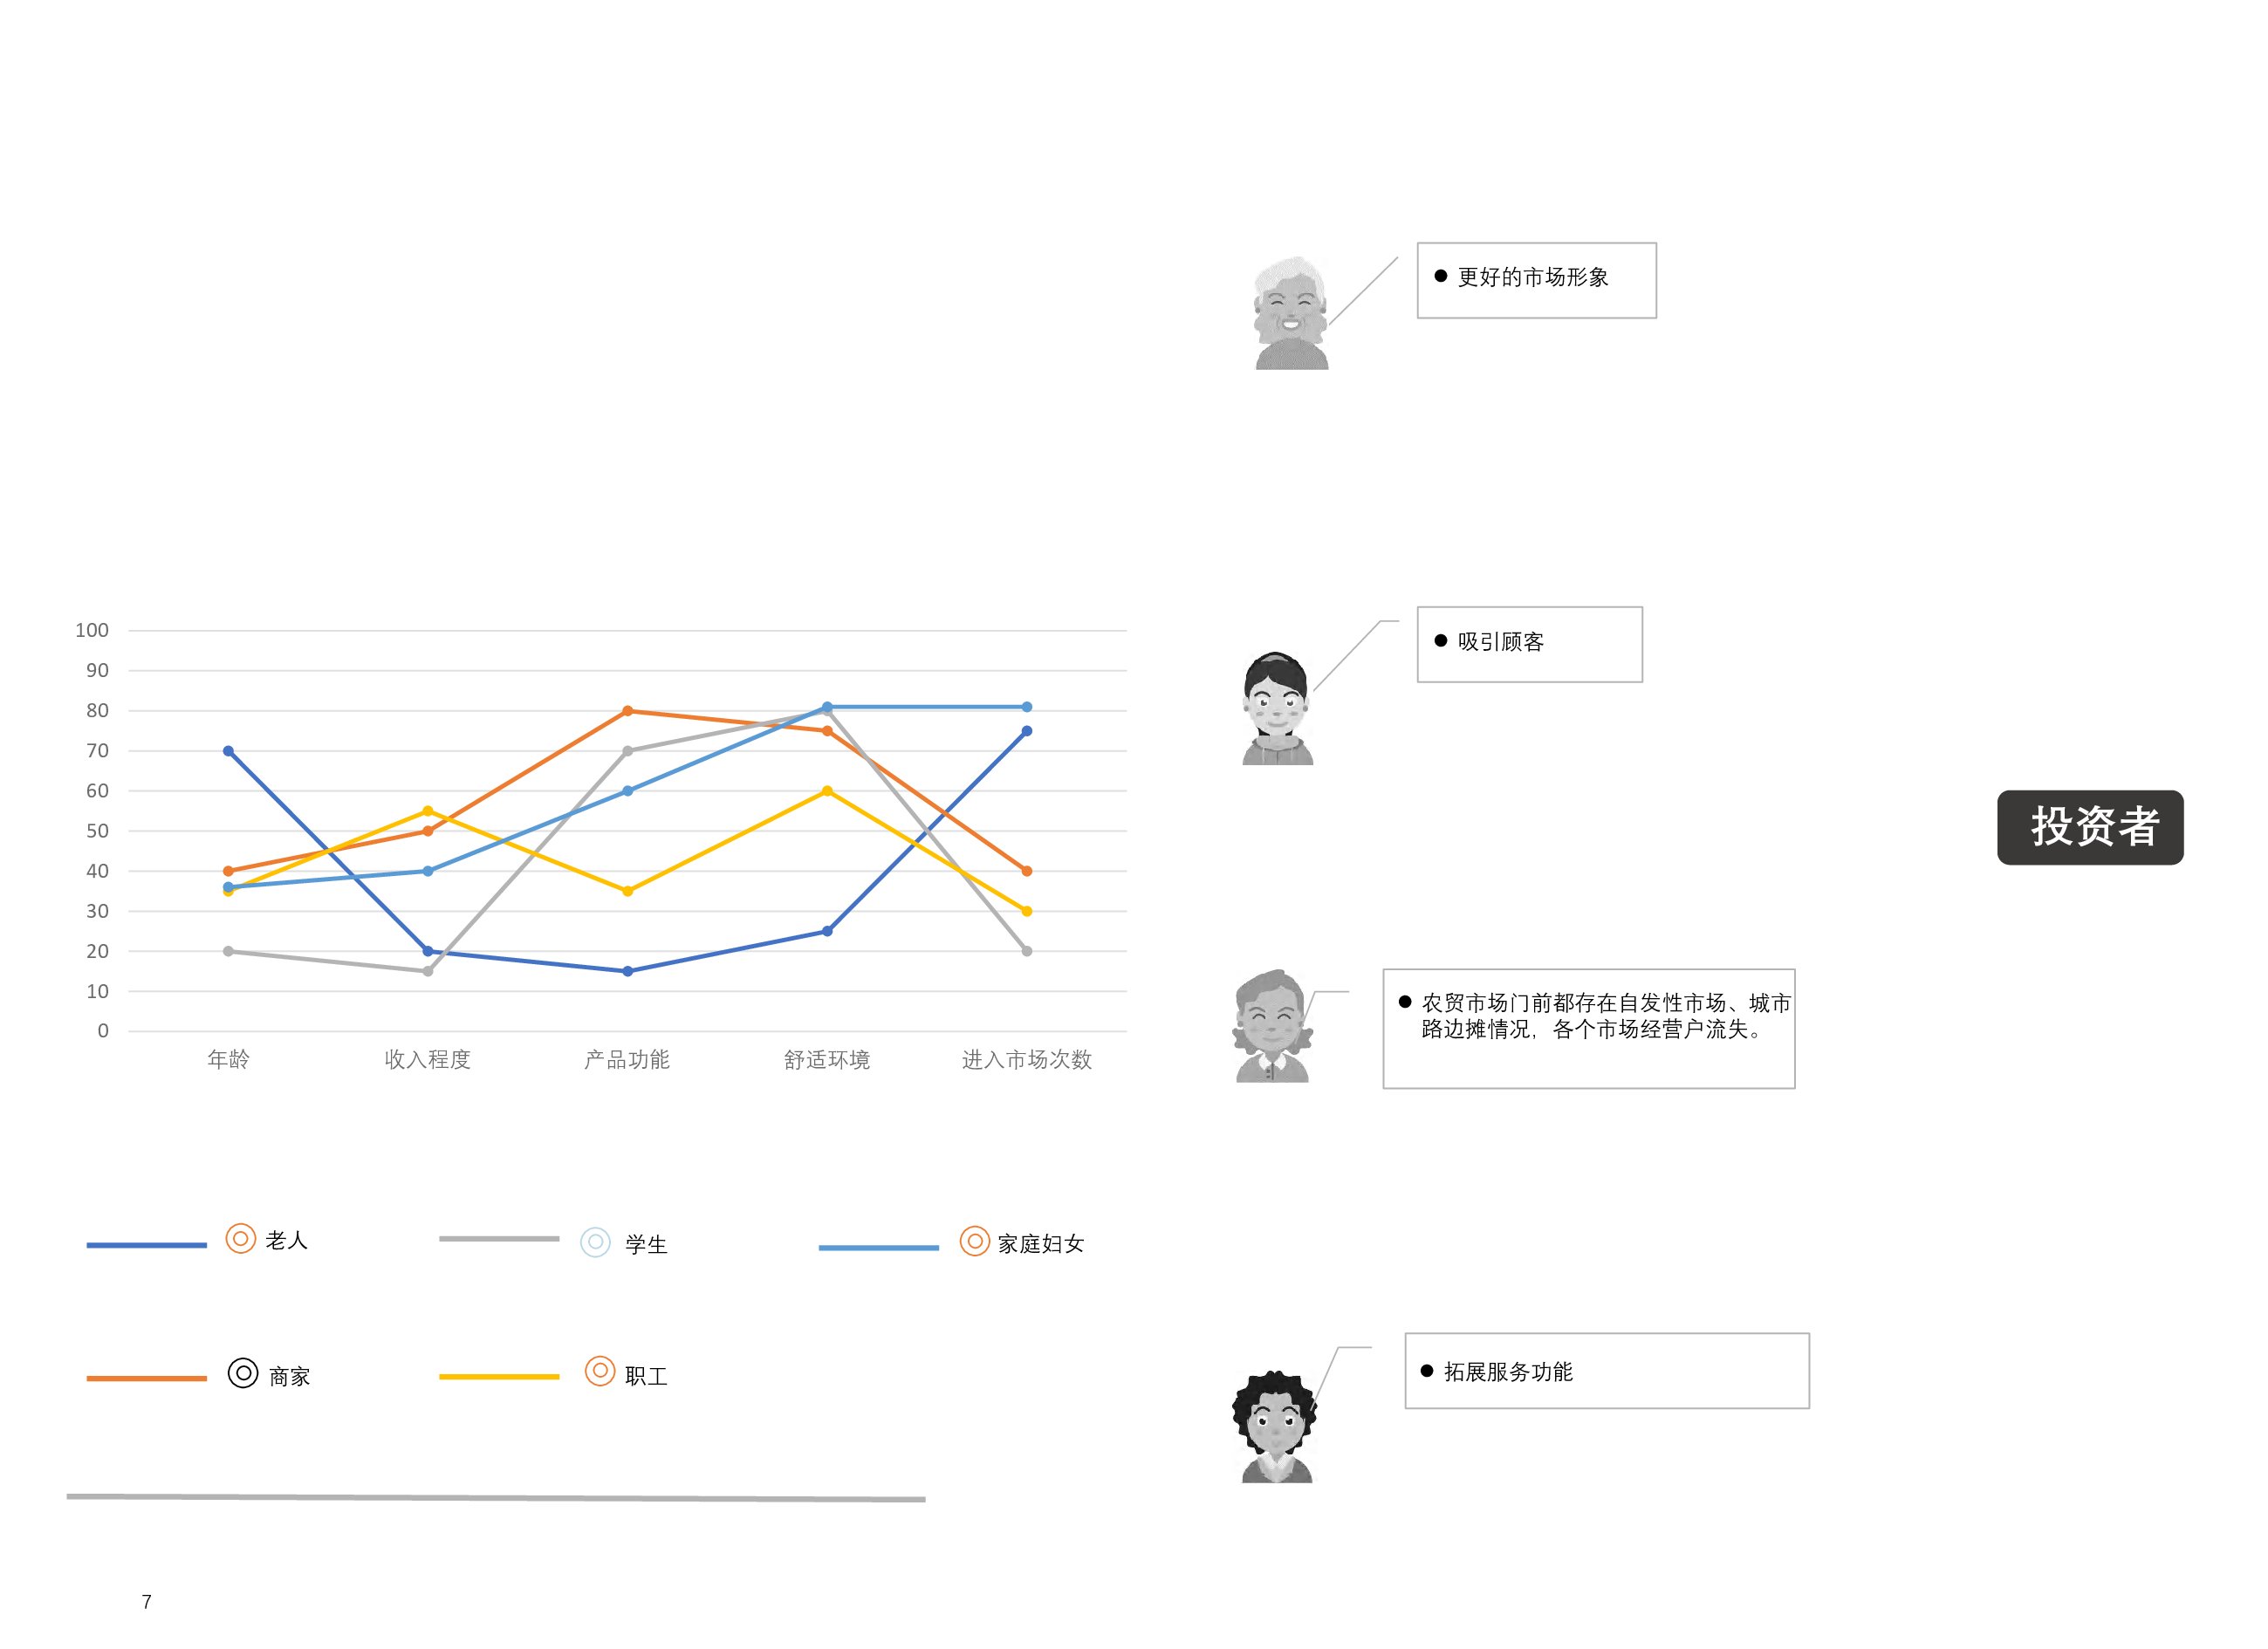This screenshot has width=2268, height=1649.
Task: Click the 投资者 dark button
Action: pyautogui.click(x=2090, y=827)
